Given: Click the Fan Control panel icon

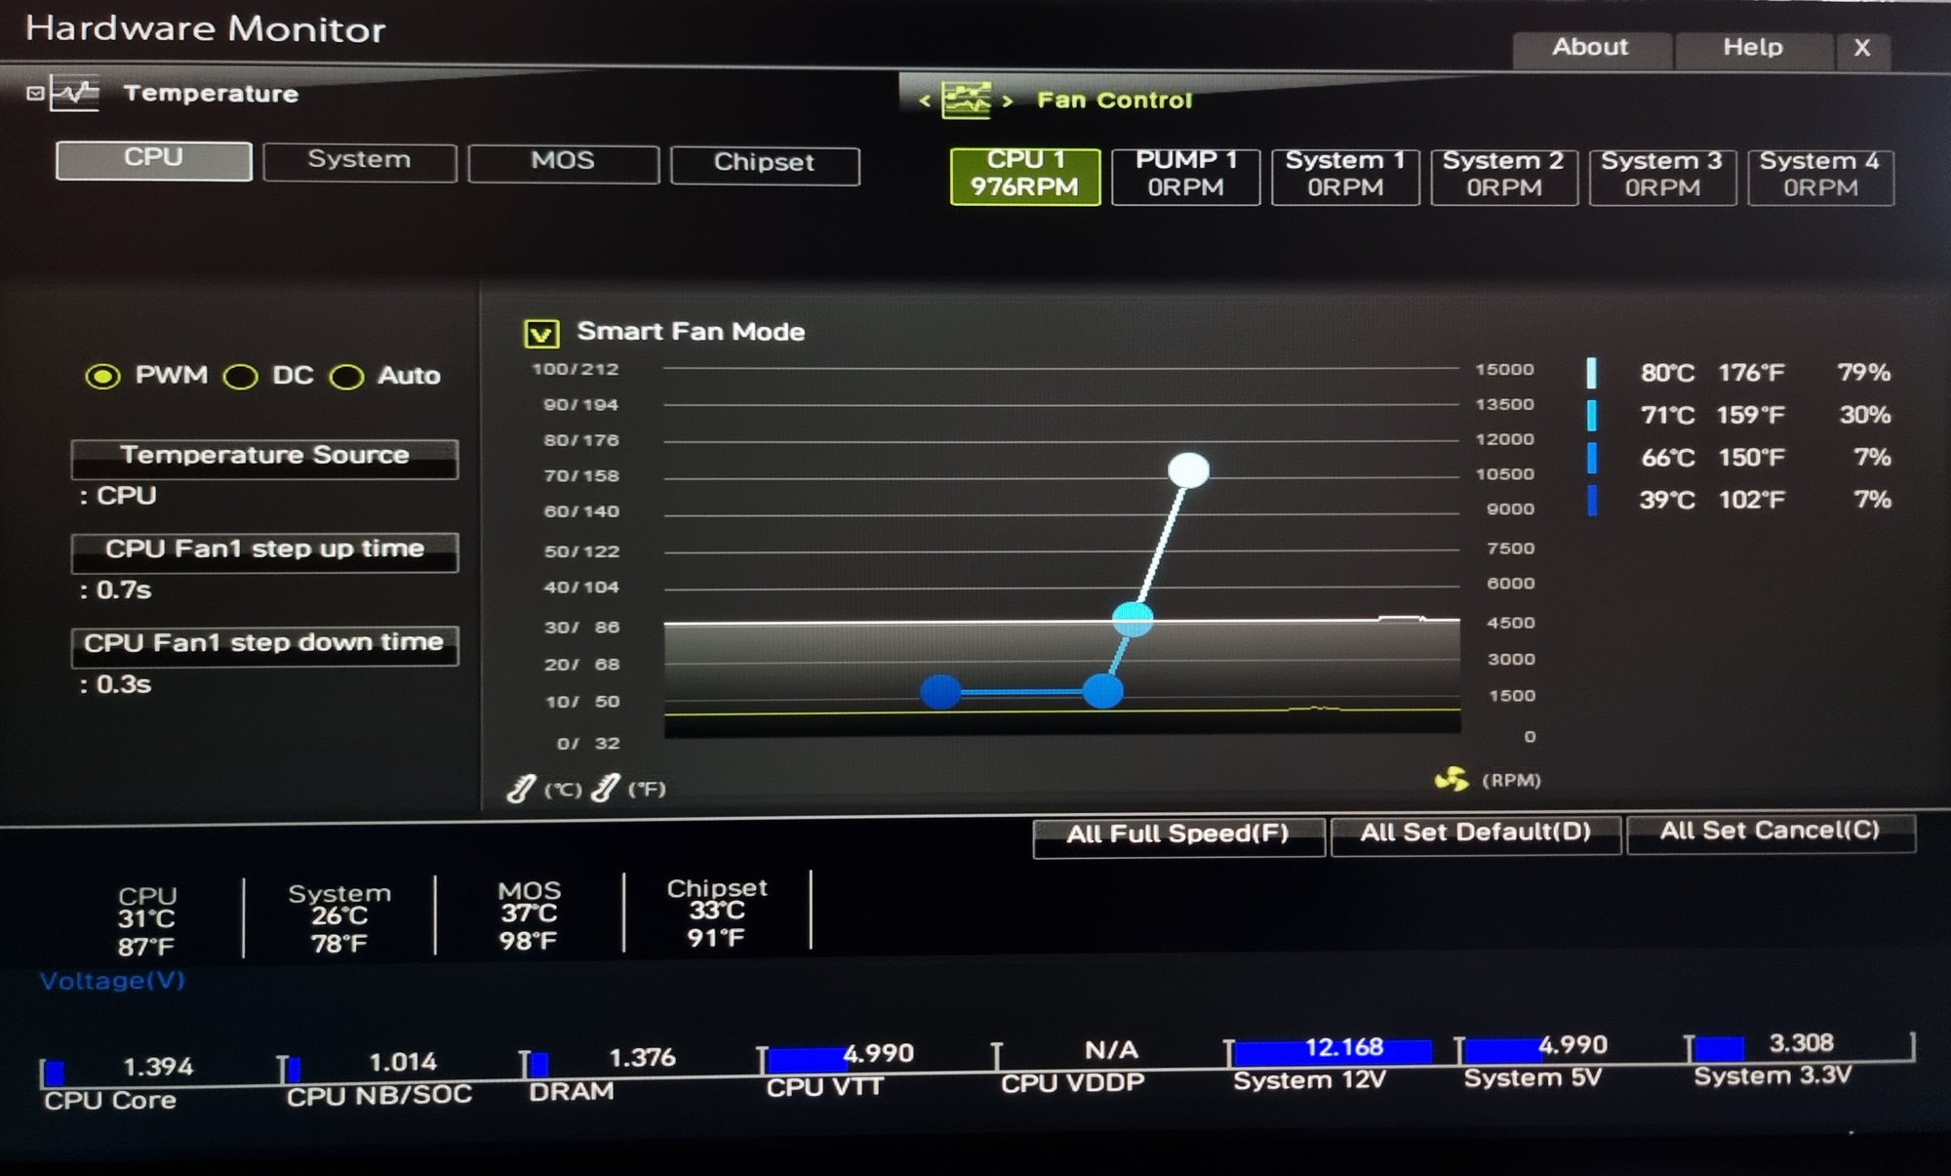Looking at the screenshot, I should click(x=966, y=100).
